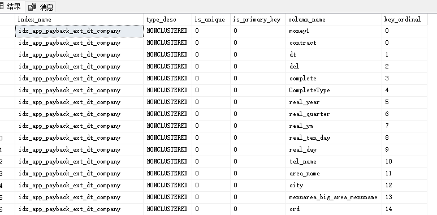This screenshot has width=437, height=215.
Task: Click key_ordinal value 11 in the area_name row
Action: pos(404,174)
